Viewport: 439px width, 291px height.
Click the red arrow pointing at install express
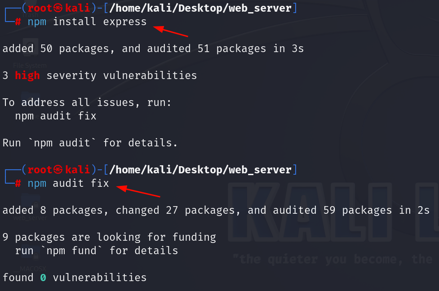coord(170,31)
